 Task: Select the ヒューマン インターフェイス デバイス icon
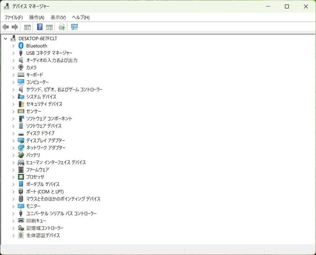[21, 162]
